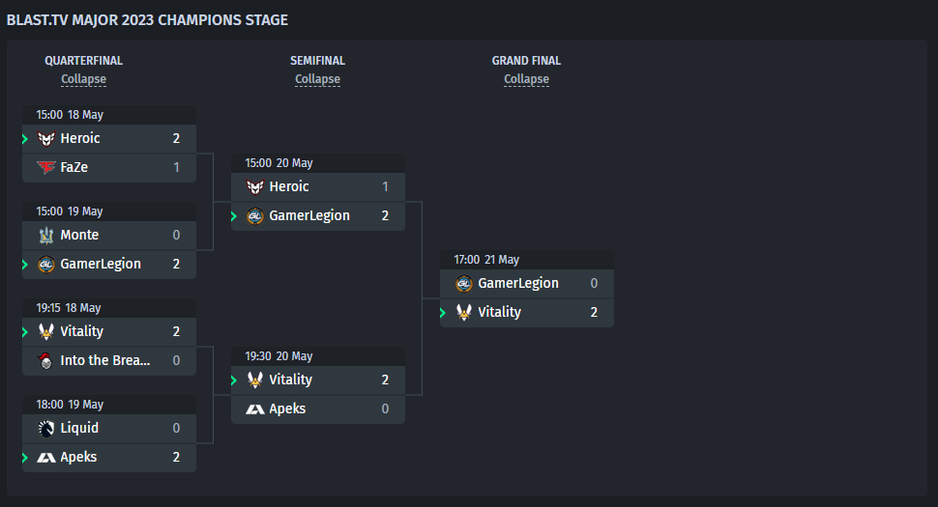
Task: Open Vitality team name in semifinal
Action: coord(291,380)
